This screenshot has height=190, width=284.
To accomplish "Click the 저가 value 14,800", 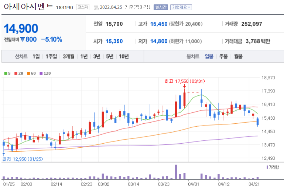I will (x=159, y=41).
